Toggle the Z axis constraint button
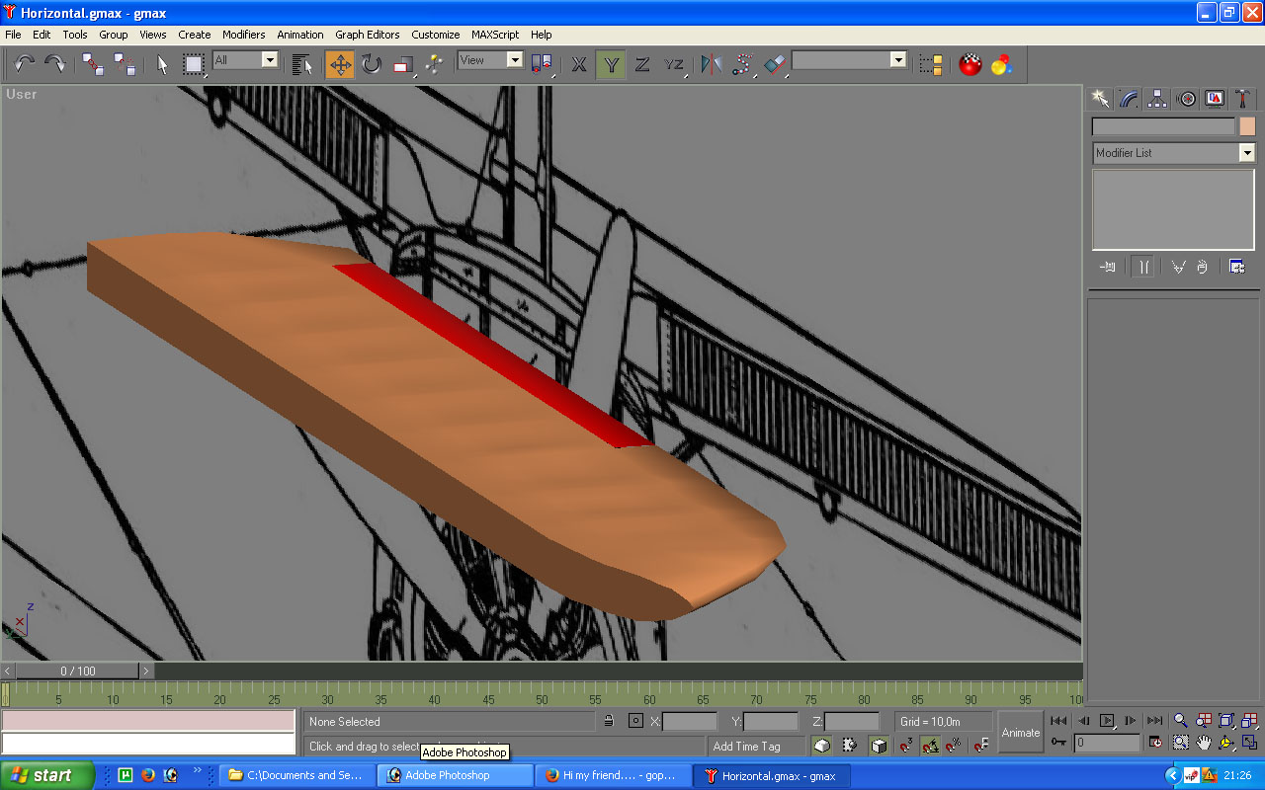Viewport: 1265px width, 790px height. [x=642, y=65]
